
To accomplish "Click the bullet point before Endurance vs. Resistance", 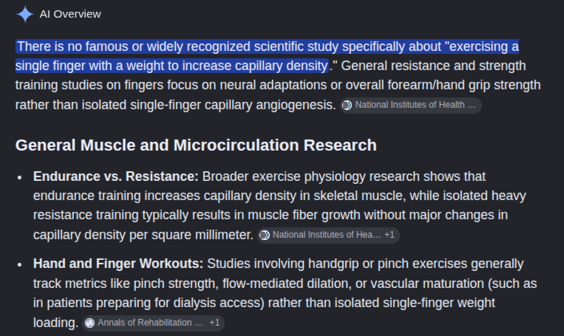I will (19, 177).
